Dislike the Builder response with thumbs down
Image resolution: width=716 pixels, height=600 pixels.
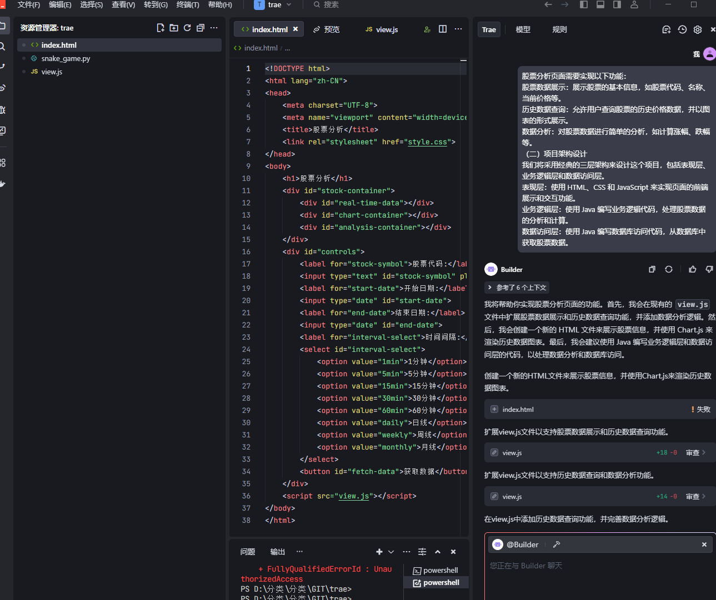709,269
